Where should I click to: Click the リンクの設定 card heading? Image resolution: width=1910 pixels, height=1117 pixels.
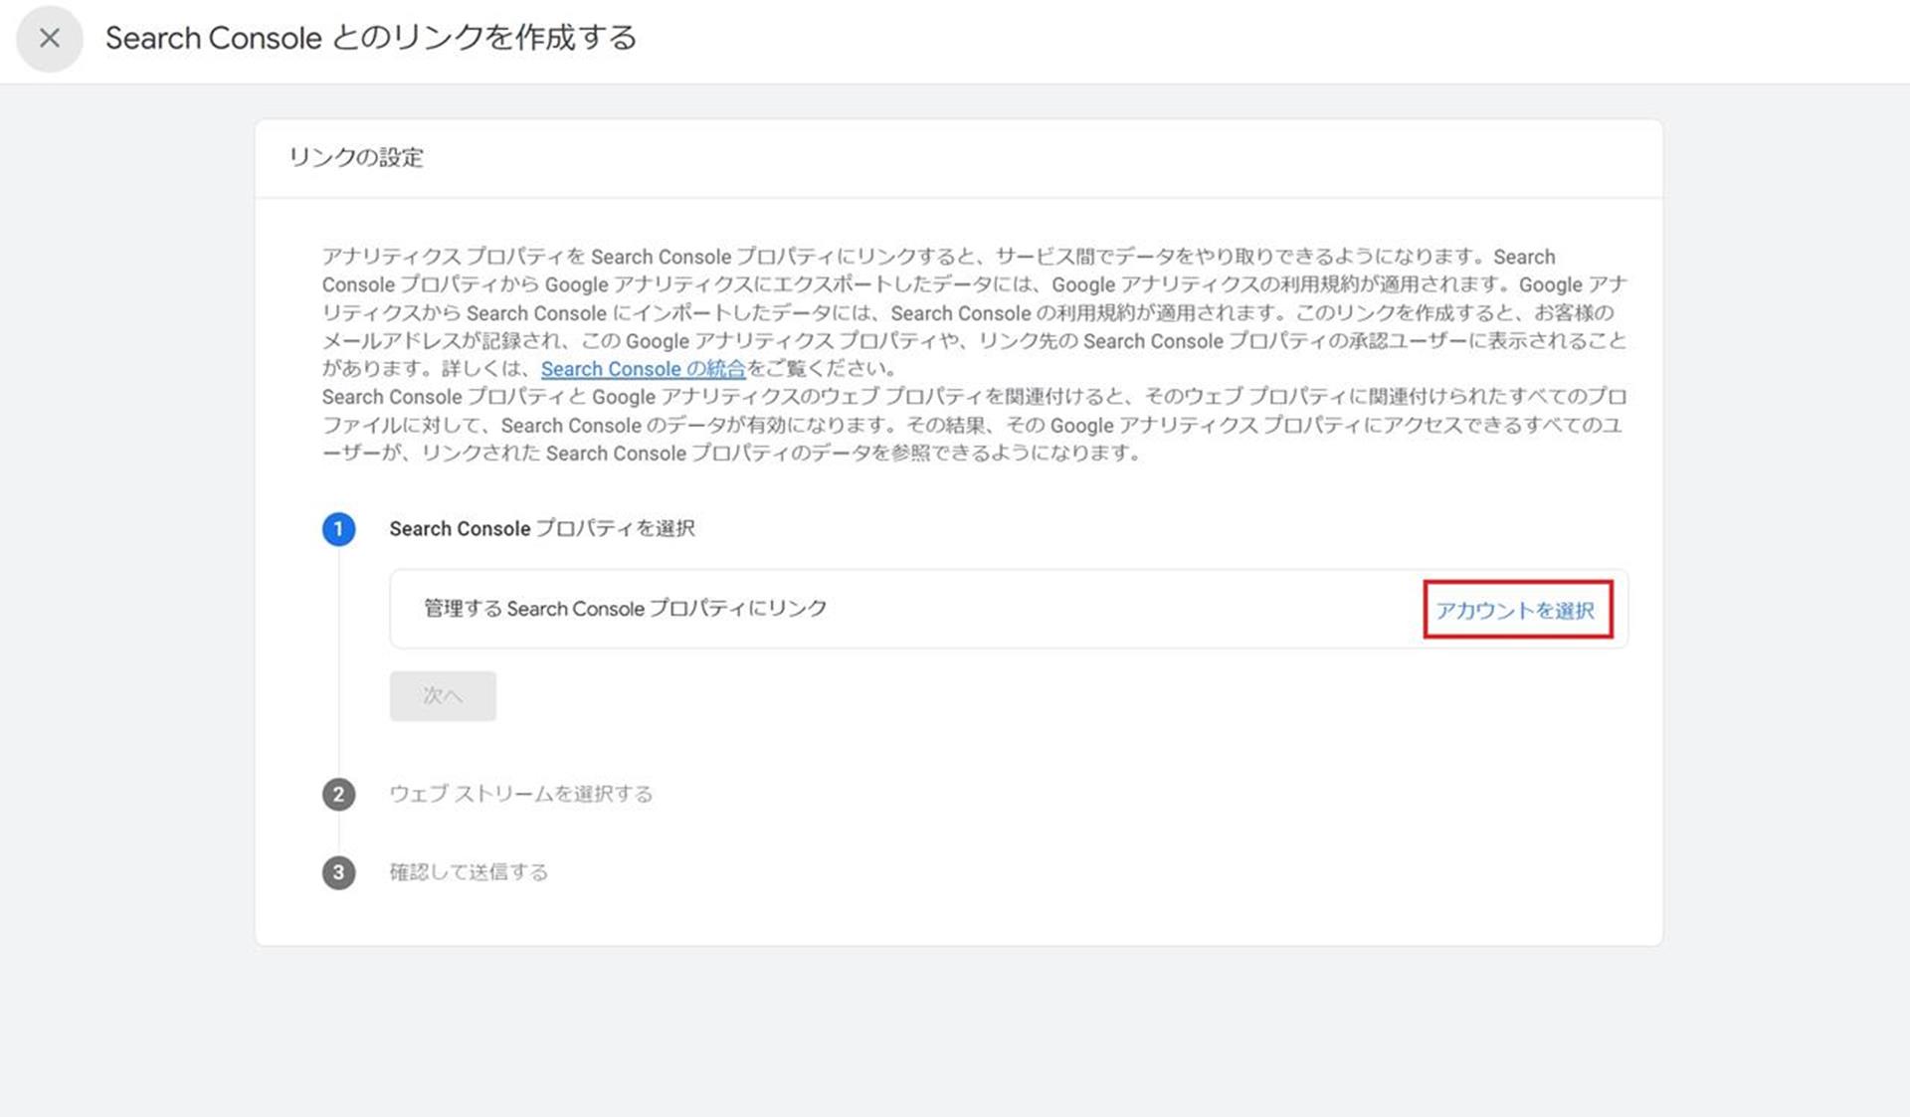pyautogui.click(x=356, y=157)
